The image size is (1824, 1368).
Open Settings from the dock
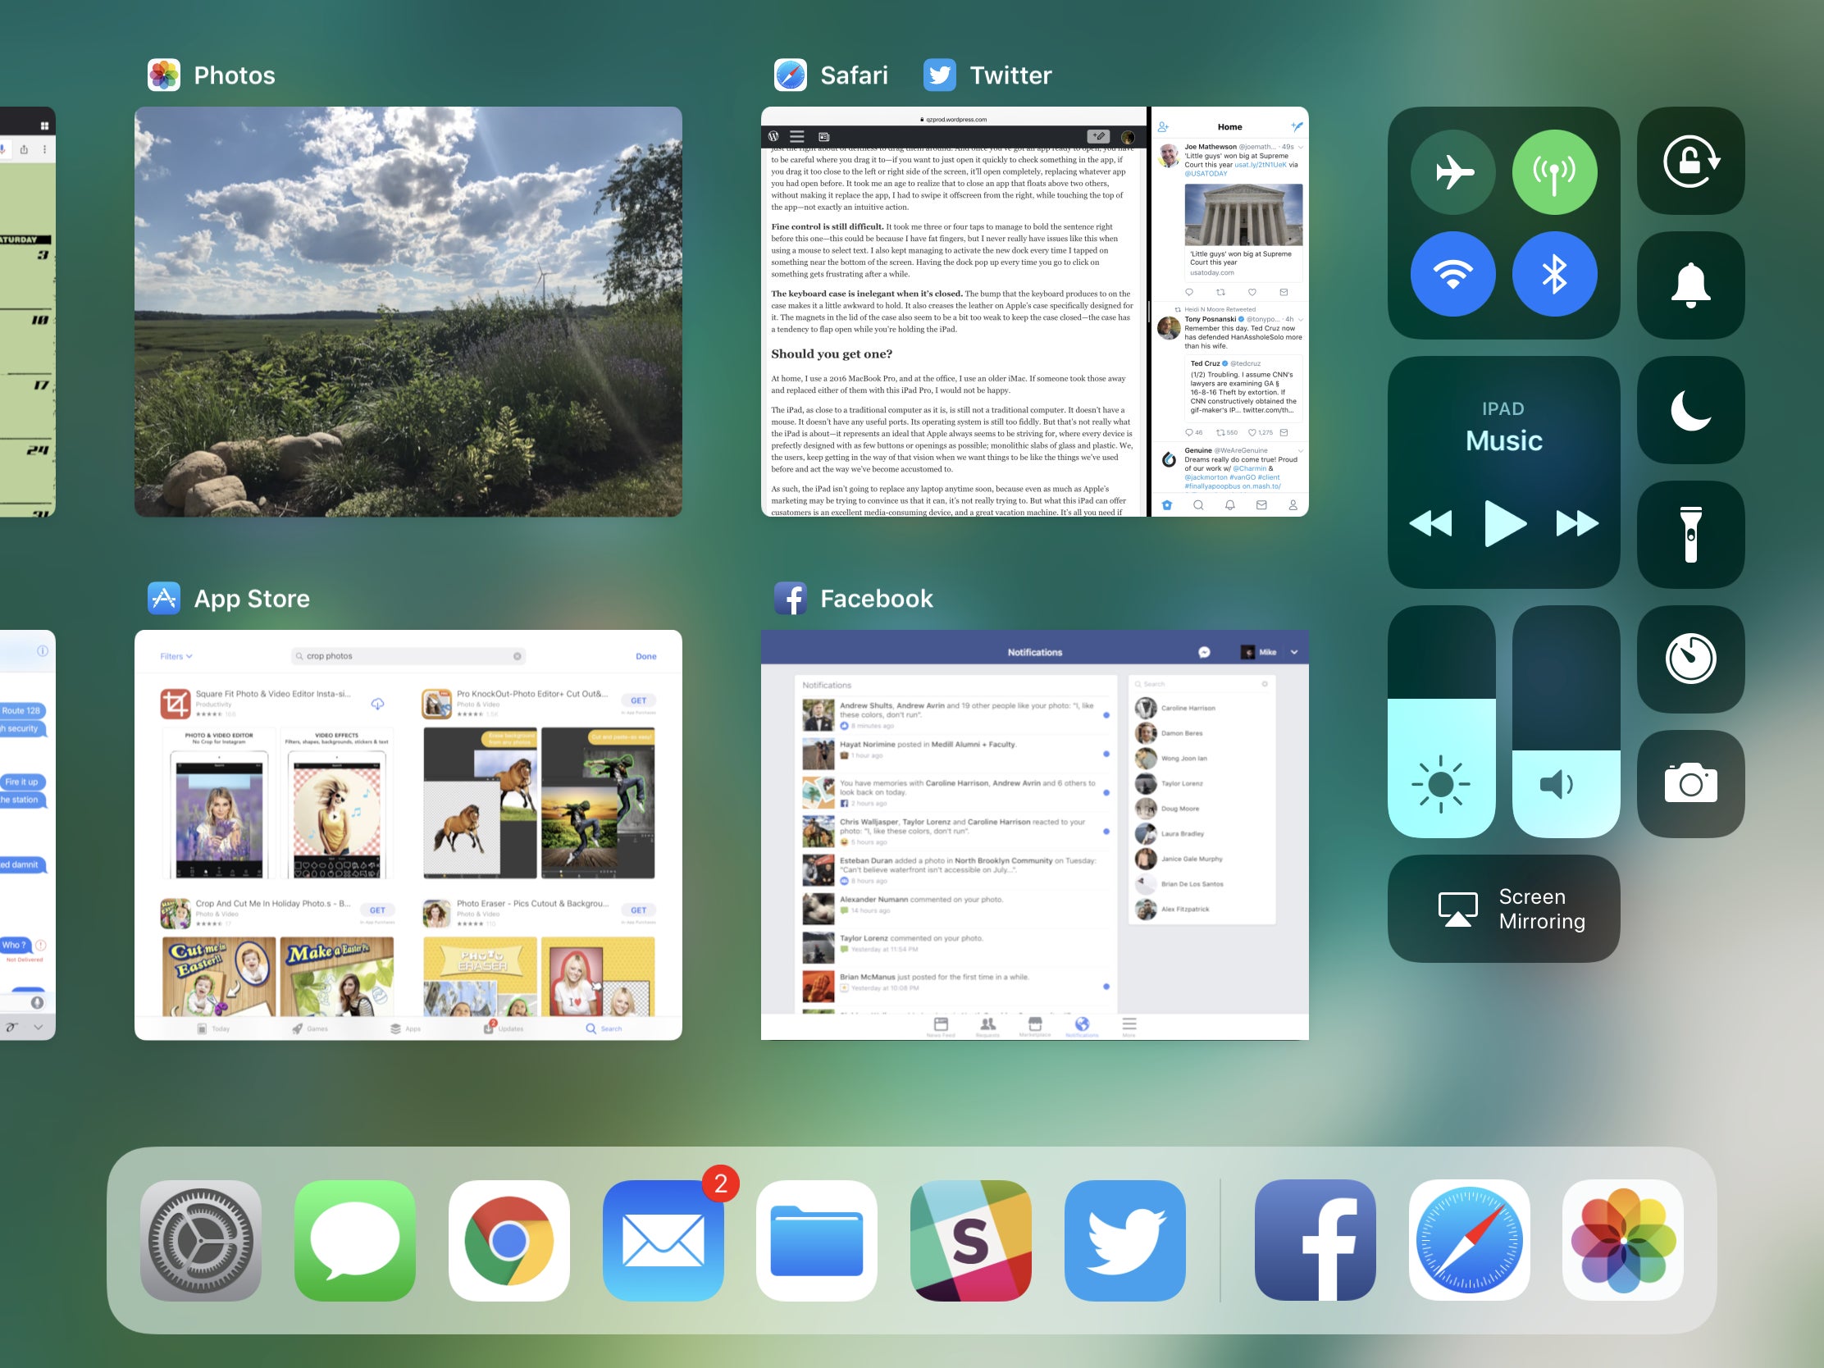[x=200, y=1240]
